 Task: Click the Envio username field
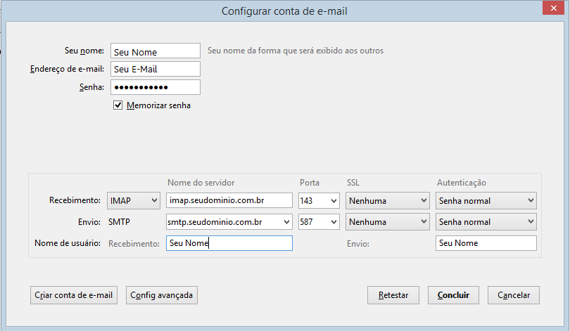[x=486, y=243]
